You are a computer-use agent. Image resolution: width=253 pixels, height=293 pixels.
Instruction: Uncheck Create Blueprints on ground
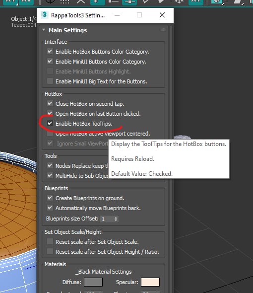click(50, 198)
